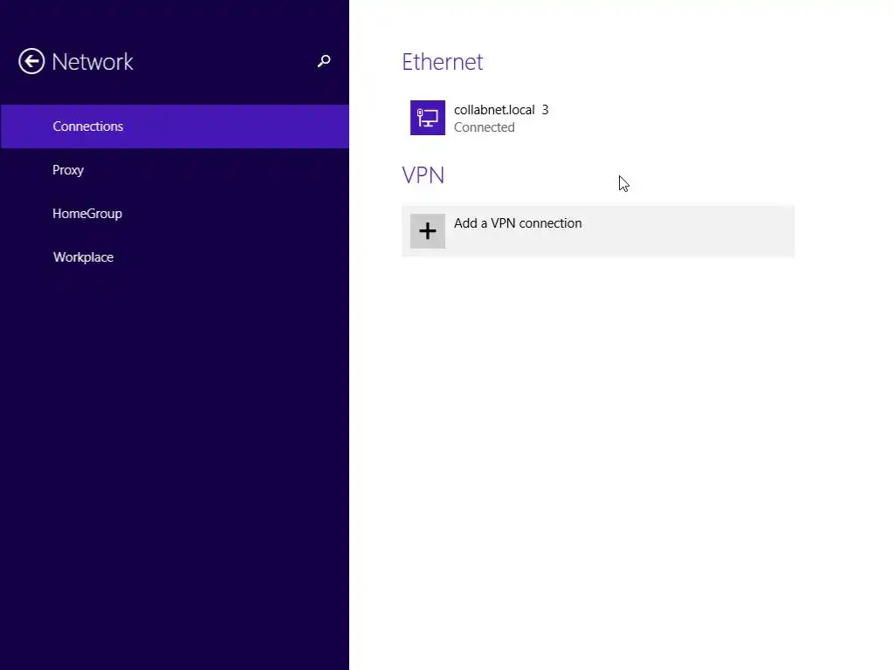Click sidebar space between Network title and Connections
Viewport: 894px width, 670px height.
click(x=175, y=91)
